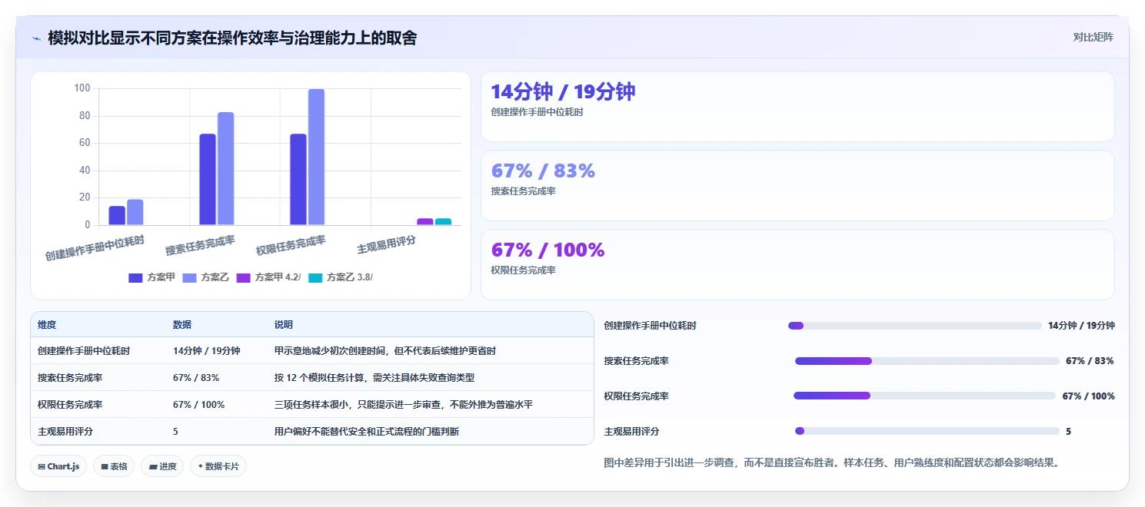
Task: Click the footnote starting 图中差异用于引出进一步调查
Action: [832, 463]
